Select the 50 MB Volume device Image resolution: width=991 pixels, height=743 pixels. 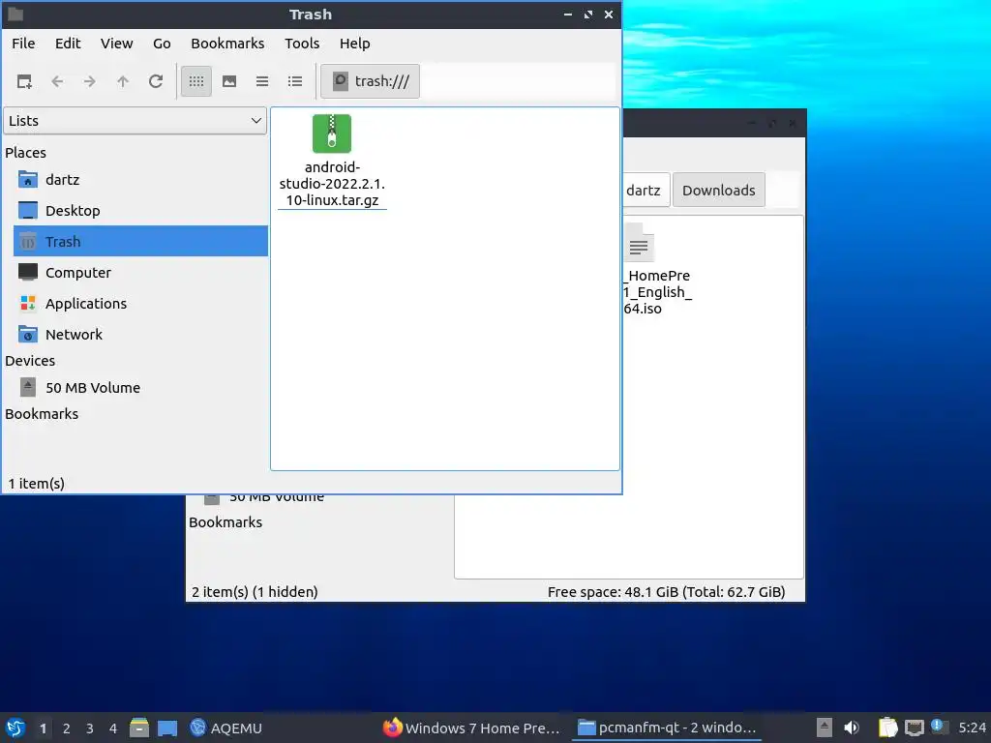click(140, 387)
